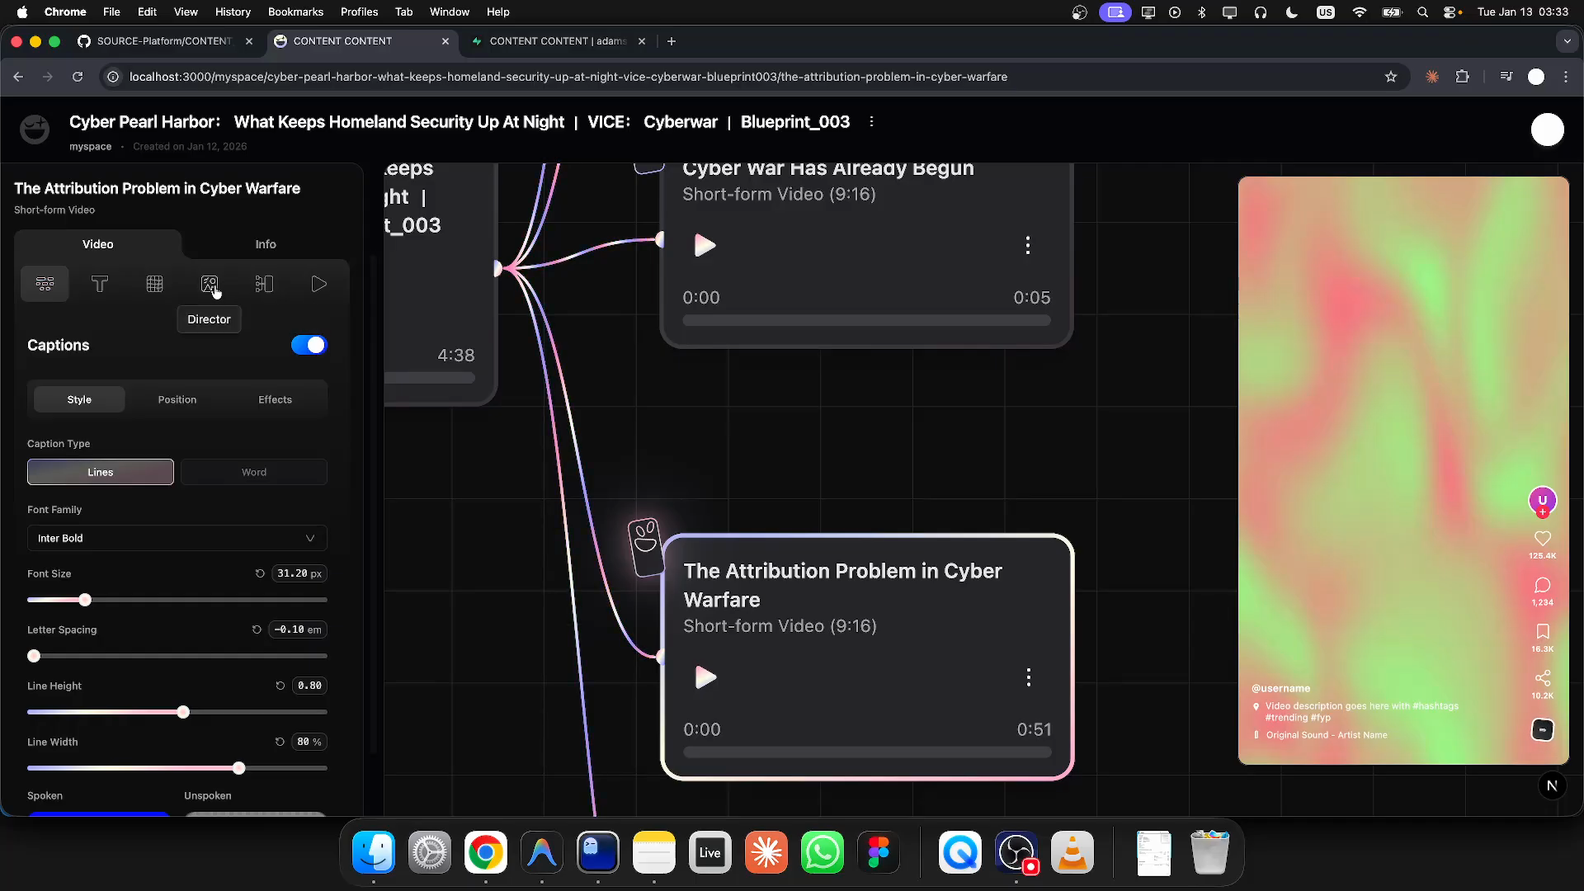Click the Letter Spacing slider handle
The width and height of the screenshot is (1584, 891).
(34, 656)
